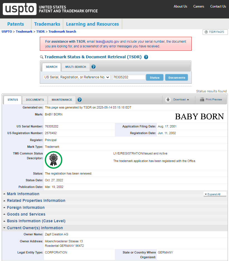The height and width of the screenshot is (261, 229).
Task: Collapse Current Owner(s) Information section
Action: pos(35,228)
